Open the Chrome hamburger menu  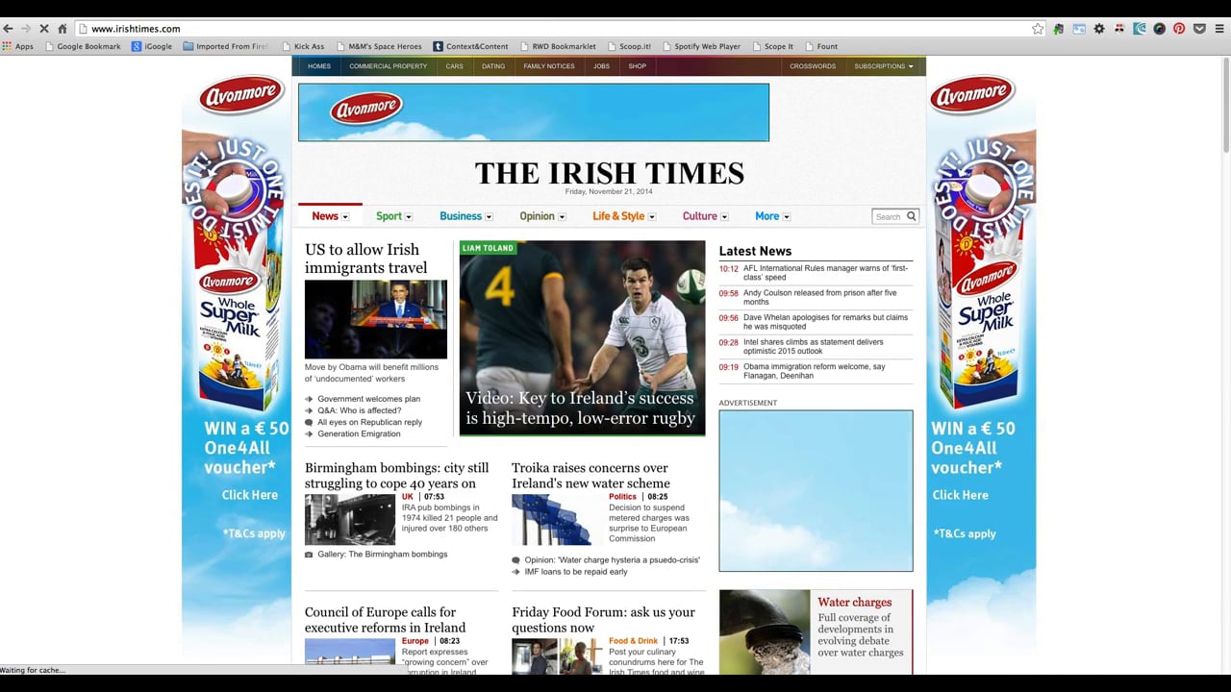tap(1219, 29)
